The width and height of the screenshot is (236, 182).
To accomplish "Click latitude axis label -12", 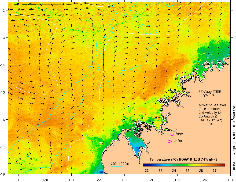I will [3, 10].
